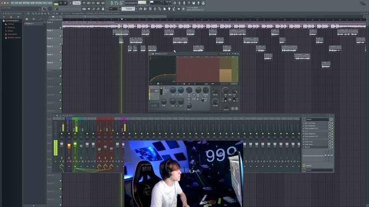Open mixer output routing dropdown
Screen dimensions: 369x207
(319, 170)
